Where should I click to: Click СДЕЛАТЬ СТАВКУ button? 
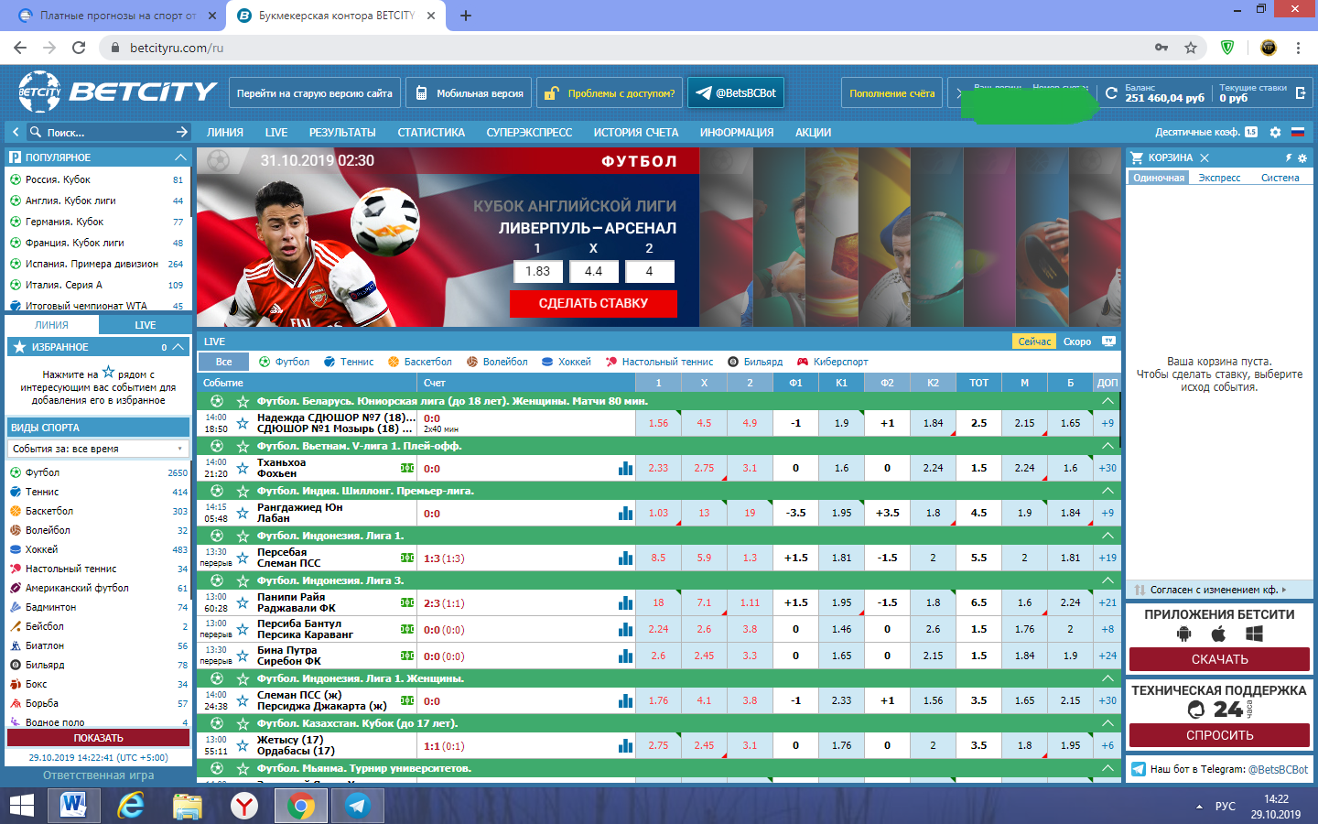click(x=593, y=303)
